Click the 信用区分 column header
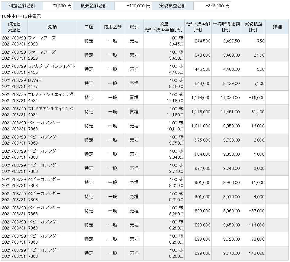Screen dimensions: 290x262 pyautogui.click(x=112, y=27)
